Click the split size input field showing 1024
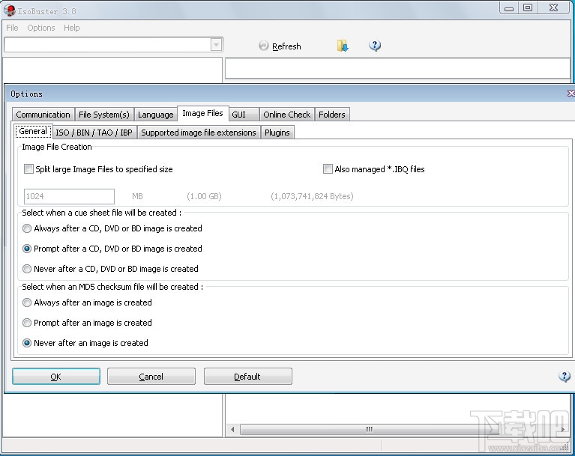Viewport: 575px width, 456px height. 69,196
